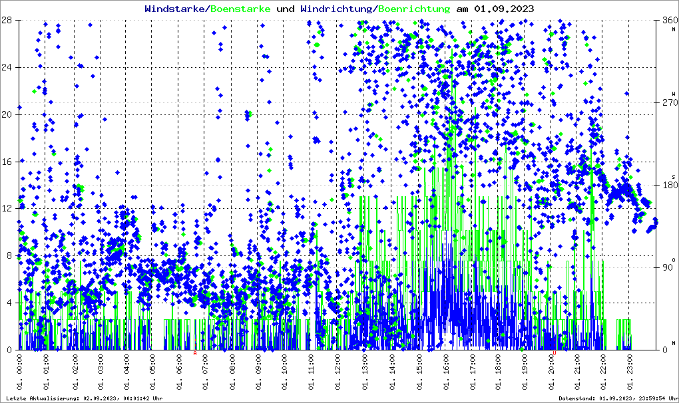Click the '01. 03:00' time axis label
Image resolution: width=679 pixels, height=403 pixels.
(101, 372)
